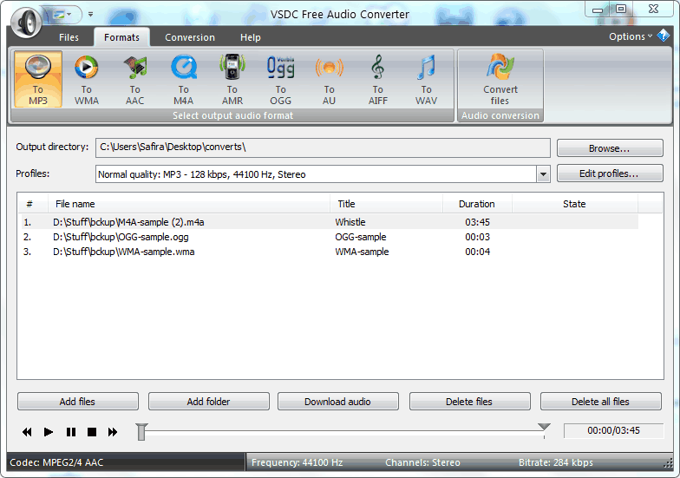Switch to the Formats tab
Image resolution: width=680 pixels, height=478 pixels.
click(x=121, y=37)
